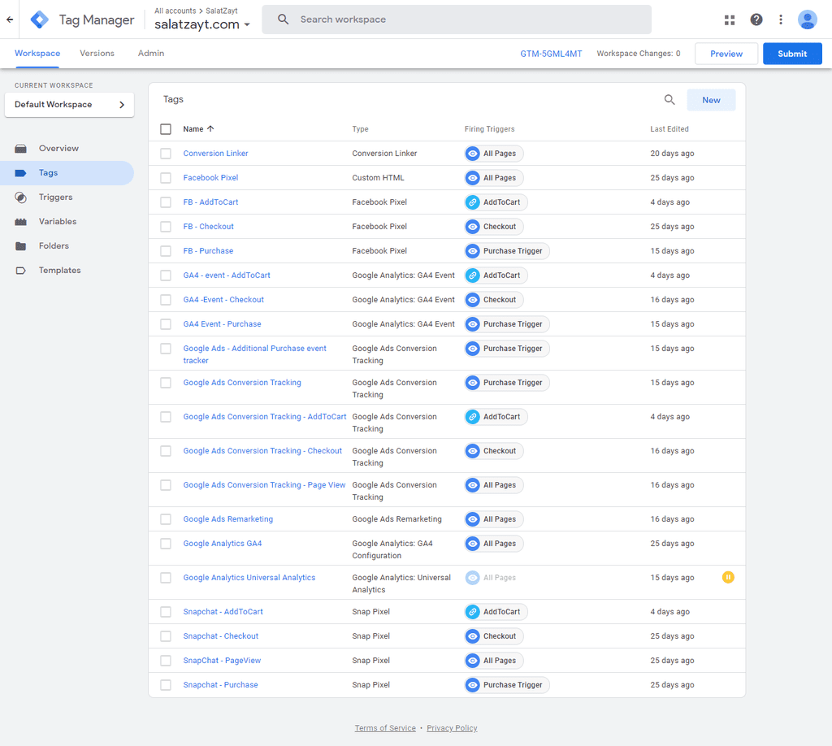Open the GTM-5GML4MT container ID link
Viewport: 832px width, 746px height.
pos(551,54)
